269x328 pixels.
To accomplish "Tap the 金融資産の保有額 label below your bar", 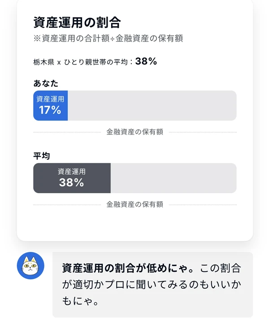I will click(x=135, y=132).
